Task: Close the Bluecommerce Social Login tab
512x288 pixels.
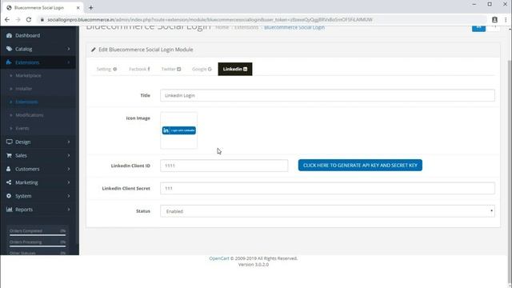Action: (x=78, y=7)
